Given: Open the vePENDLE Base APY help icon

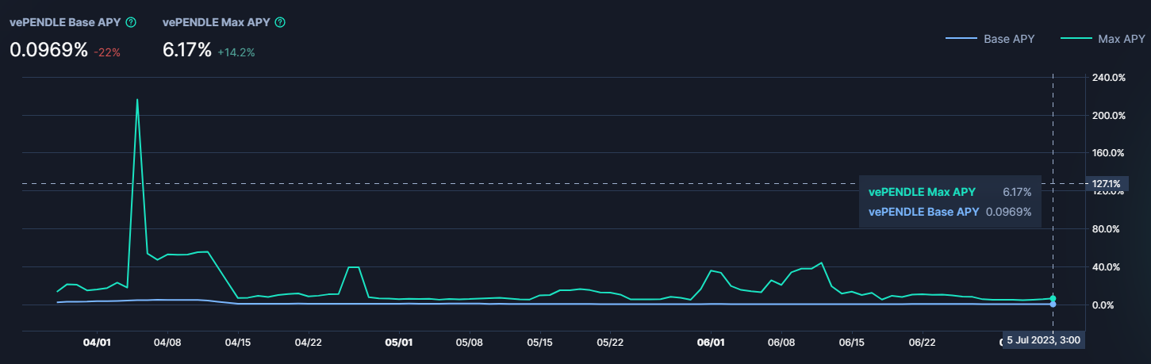Looking at the screenshot, I should [x=131, y=22].
